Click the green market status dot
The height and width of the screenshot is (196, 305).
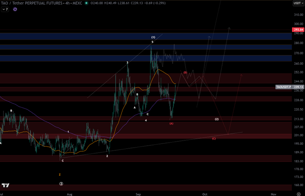coord(87,3)
